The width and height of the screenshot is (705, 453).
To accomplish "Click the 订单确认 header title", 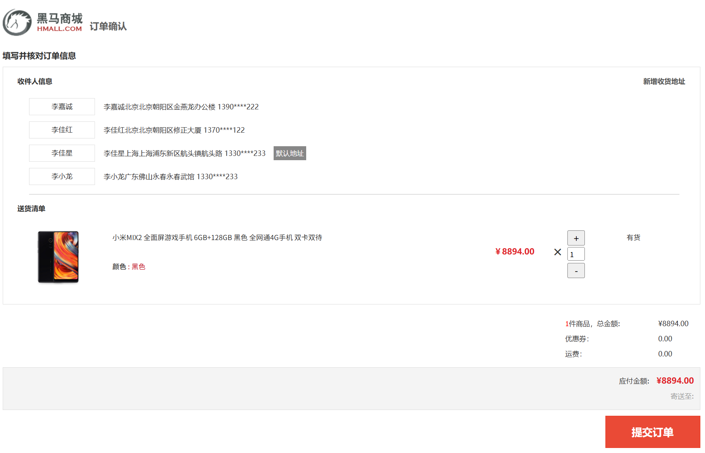I will coord(108,26).
